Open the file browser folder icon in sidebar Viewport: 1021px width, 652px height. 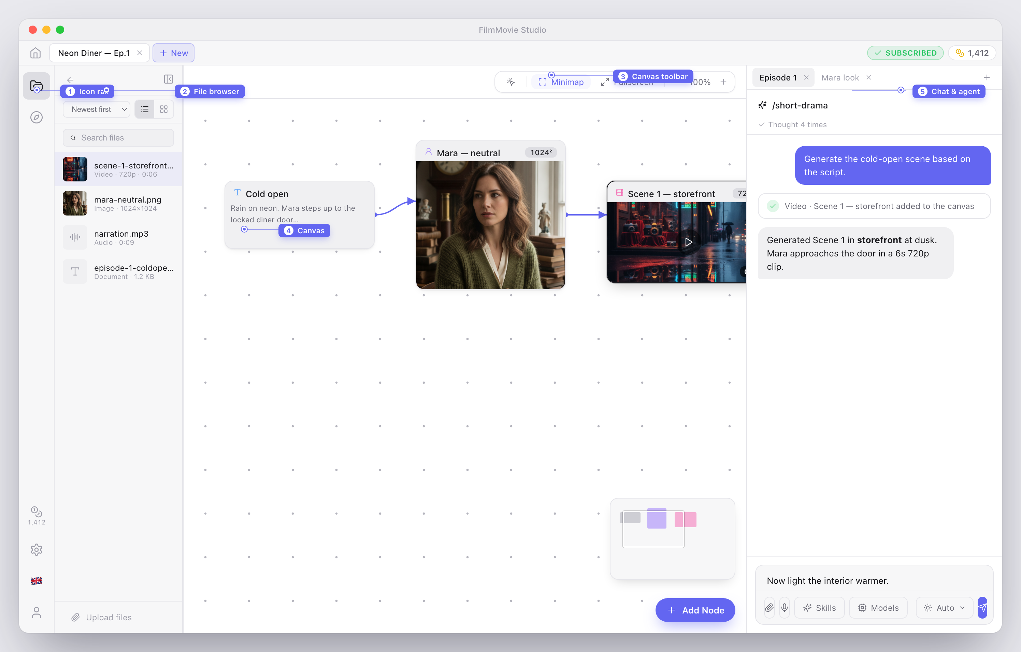37,86
